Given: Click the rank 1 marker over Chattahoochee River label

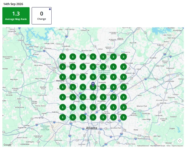Looking at the screenshot, I should [x=103, y=77].
